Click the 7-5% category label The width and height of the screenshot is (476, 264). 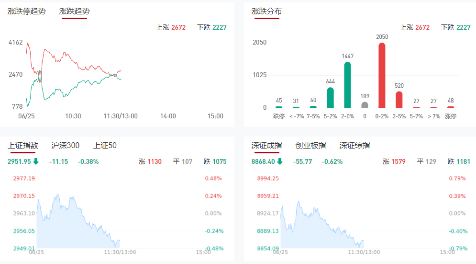point(313,116)
